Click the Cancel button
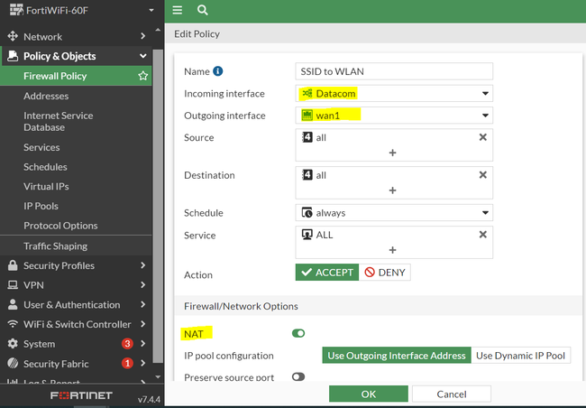The height and width of the screenshot is (408, 586). click(x=452, y=394)
